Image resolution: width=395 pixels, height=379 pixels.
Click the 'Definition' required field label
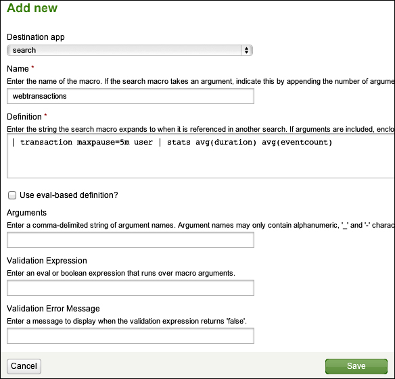(24, 117)
